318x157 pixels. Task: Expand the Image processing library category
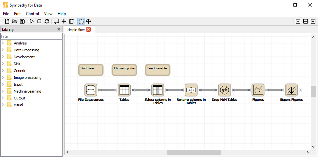3,78
